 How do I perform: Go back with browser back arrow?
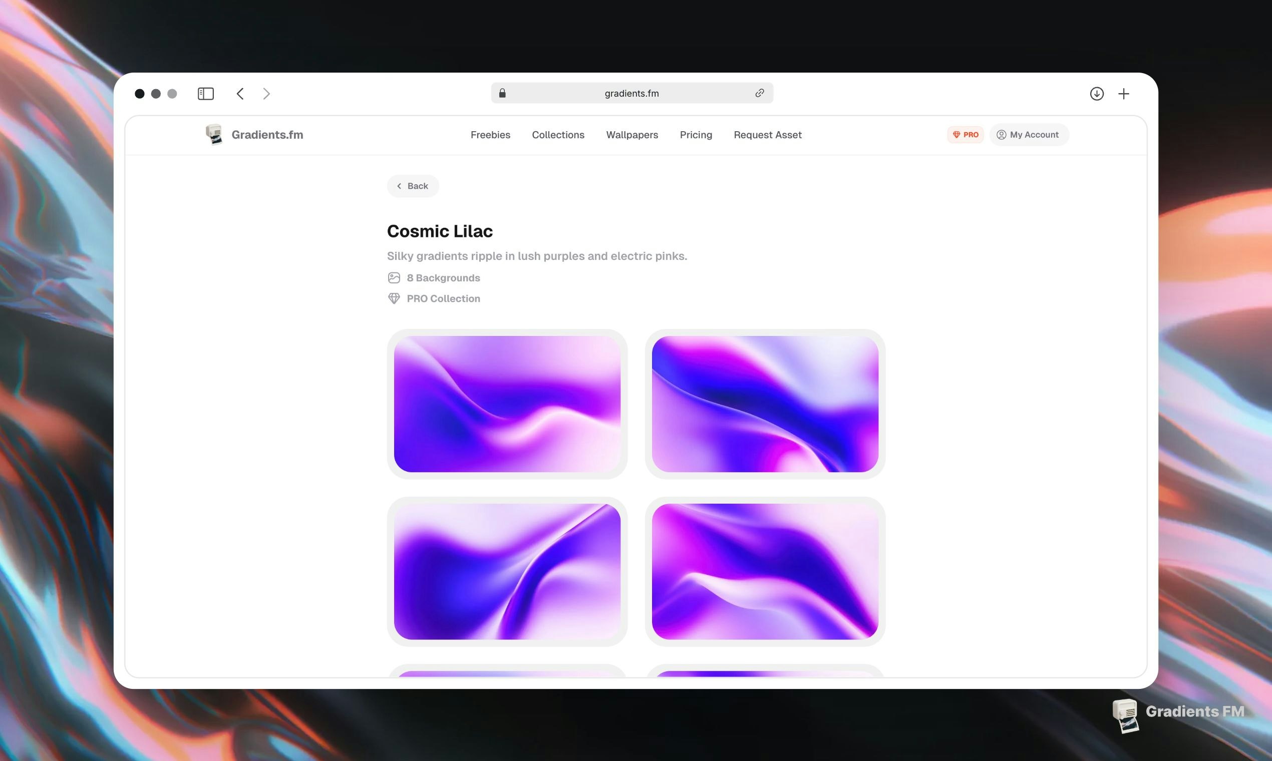240,93
